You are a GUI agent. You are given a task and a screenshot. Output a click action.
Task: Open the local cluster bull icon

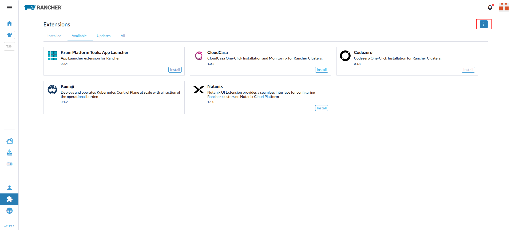coord(9,35)
